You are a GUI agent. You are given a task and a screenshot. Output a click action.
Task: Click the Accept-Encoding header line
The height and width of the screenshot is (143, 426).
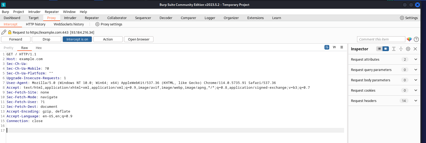pyautogui.click(x=38, y=111)
